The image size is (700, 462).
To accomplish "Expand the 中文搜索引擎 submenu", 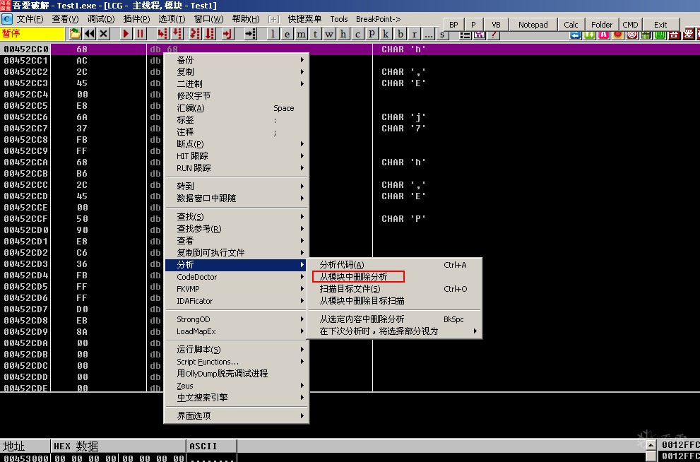I will (236, 397).
